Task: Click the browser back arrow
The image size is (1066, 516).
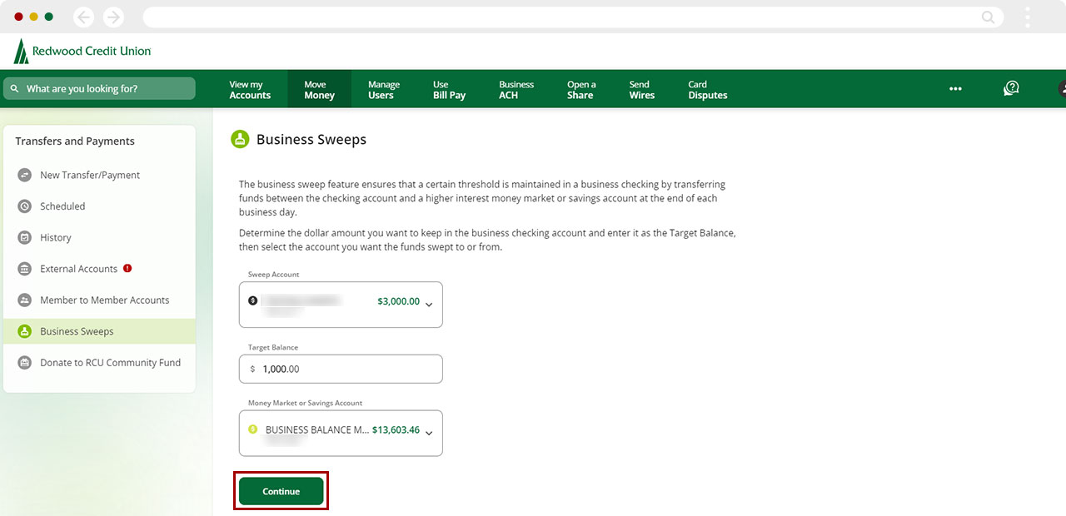Action: (x=83, y=17)
